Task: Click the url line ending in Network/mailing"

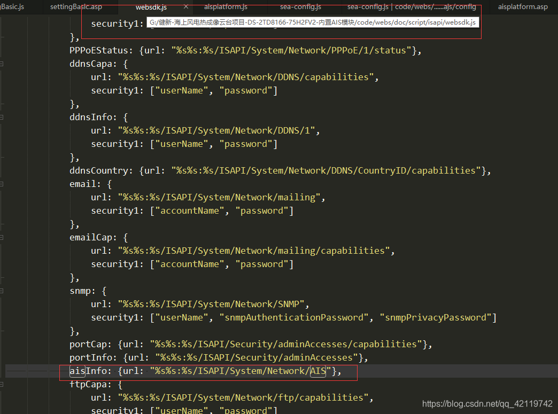Action: coord(208,198)
